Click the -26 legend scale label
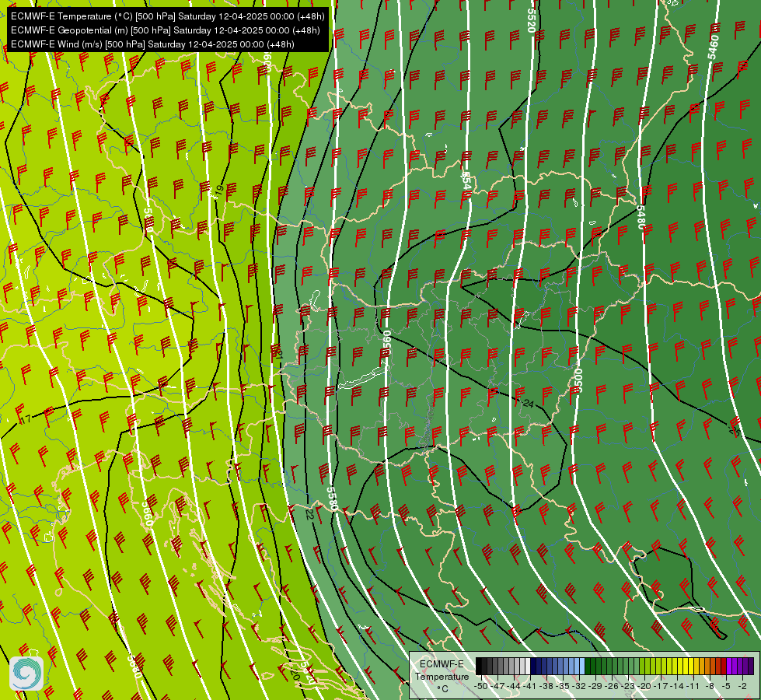761x700 pixels. [x=612, y=686]
